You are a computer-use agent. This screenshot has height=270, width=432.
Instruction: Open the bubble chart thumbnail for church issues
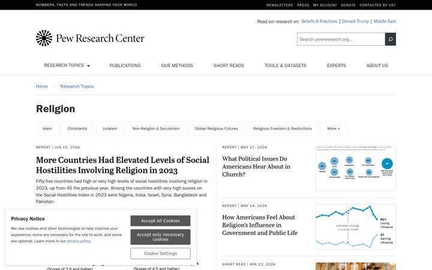(x=356, y=168)
